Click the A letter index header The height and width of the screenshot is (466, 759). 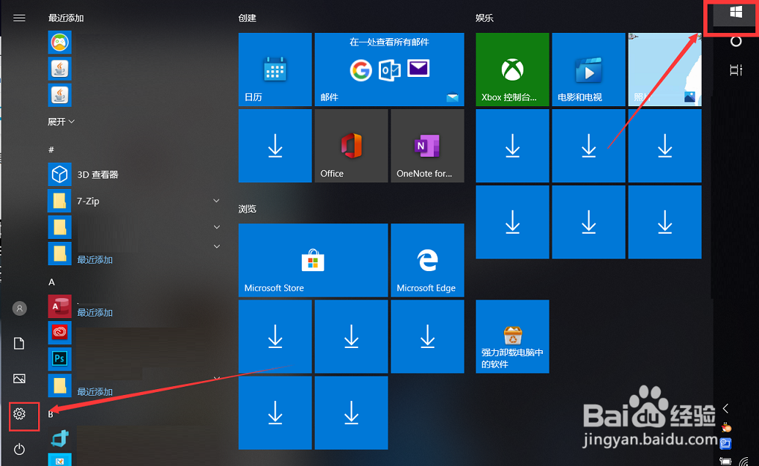(x=51, y=282)
